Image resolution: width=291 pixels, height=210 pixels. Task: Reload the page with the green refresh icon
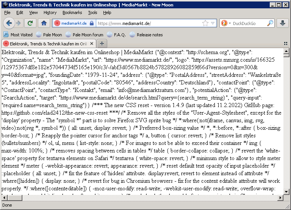point(30,23)
